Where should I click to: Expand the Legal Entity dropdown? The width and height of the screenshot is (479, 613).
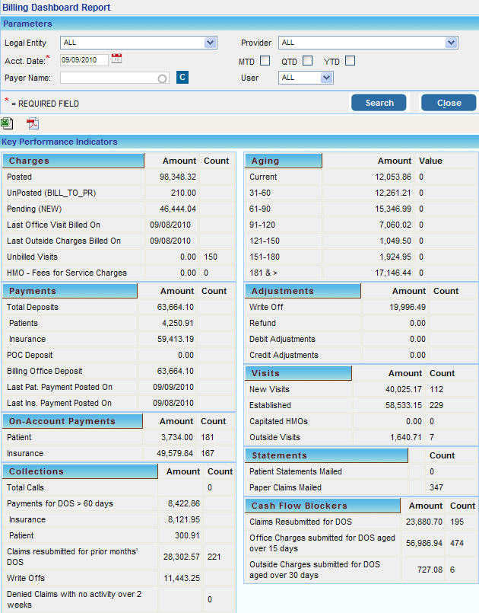(x=211, y=43)
